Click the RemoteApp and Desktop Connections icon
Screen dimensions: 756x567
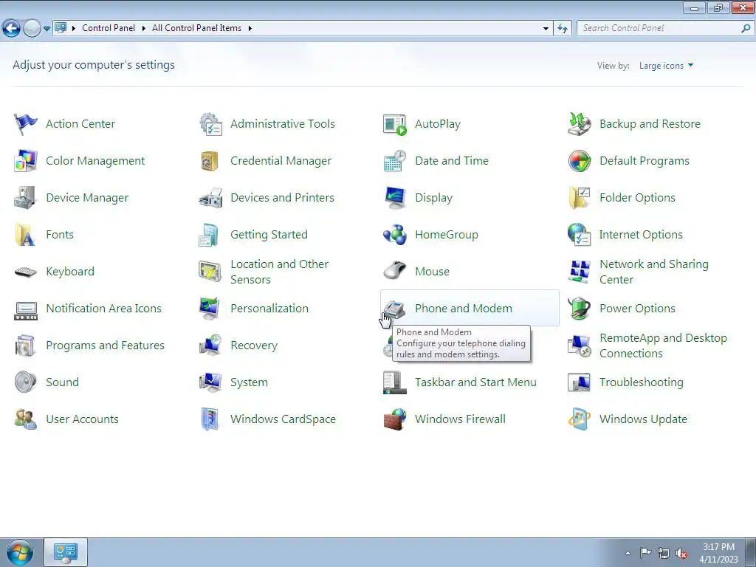pos(579,346)
